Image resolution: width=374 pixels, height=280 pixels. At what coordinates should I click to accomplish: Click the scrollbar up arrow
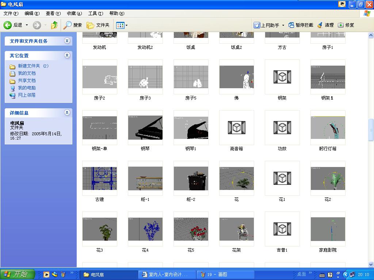click(x=371, y=35)
